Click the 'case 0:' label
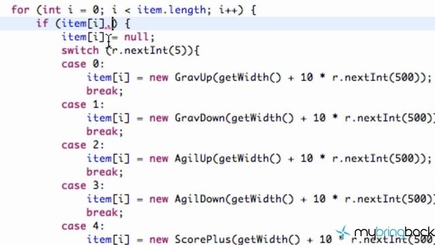The image size is (435, 245). click(83, 64)
